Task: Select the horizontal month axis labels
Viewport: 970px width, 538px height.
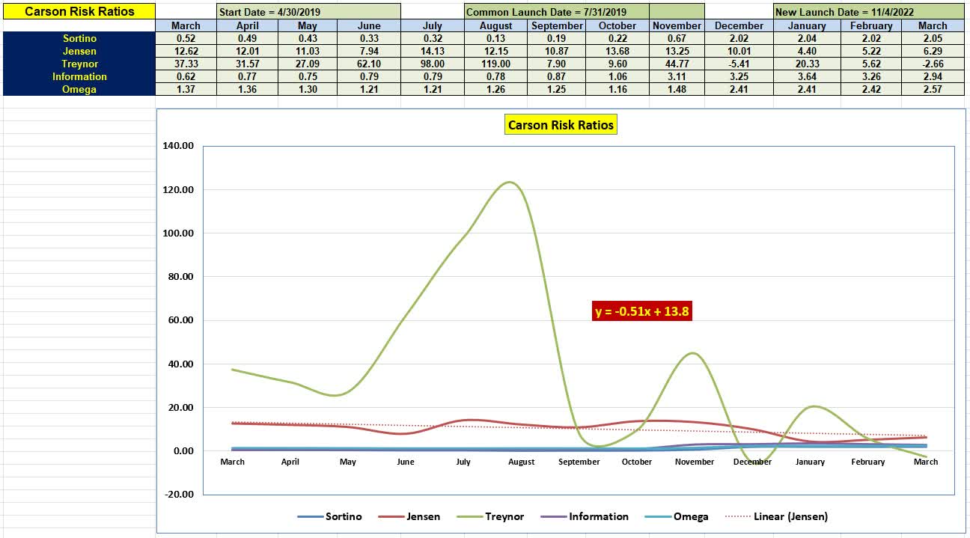Action: [579, 462]
